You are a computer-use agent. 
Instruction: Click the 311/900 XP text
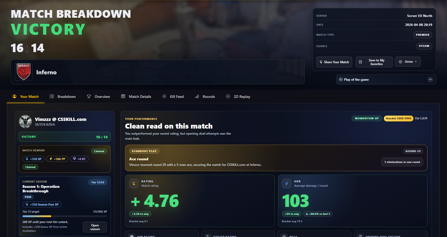[x=100, y=212]
